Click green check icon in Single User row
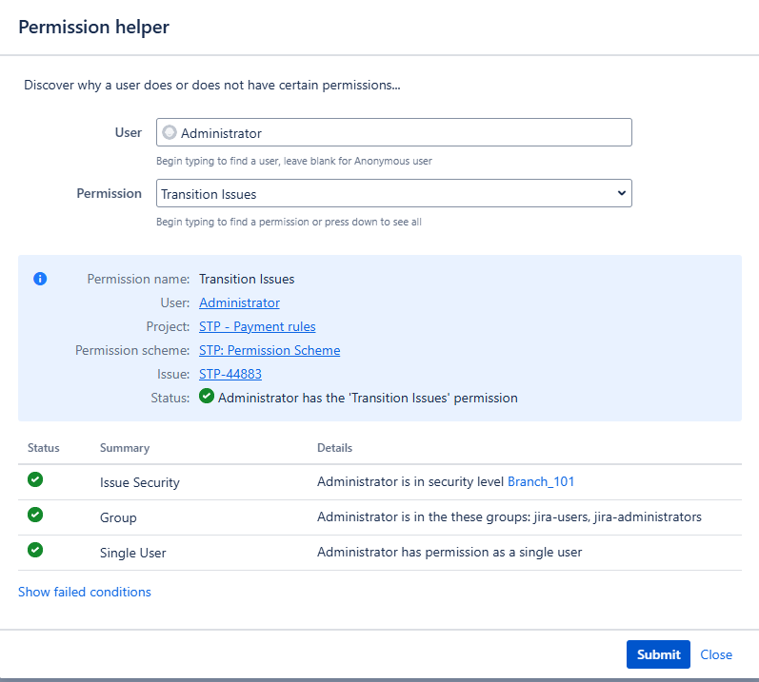The height and width of the screenshot is (682, 759). [x=35, y=550]
